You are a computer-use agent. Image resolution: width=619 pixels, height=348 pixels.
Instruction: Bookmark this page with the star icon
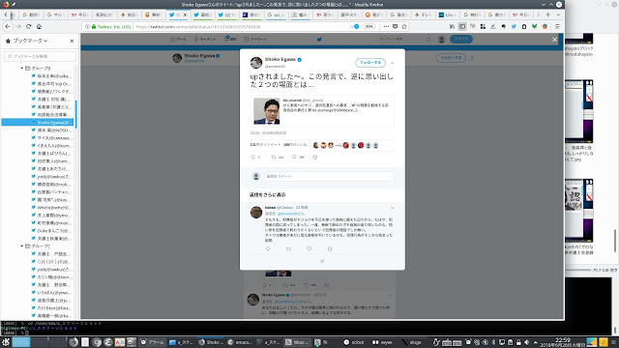coord(404,26)
